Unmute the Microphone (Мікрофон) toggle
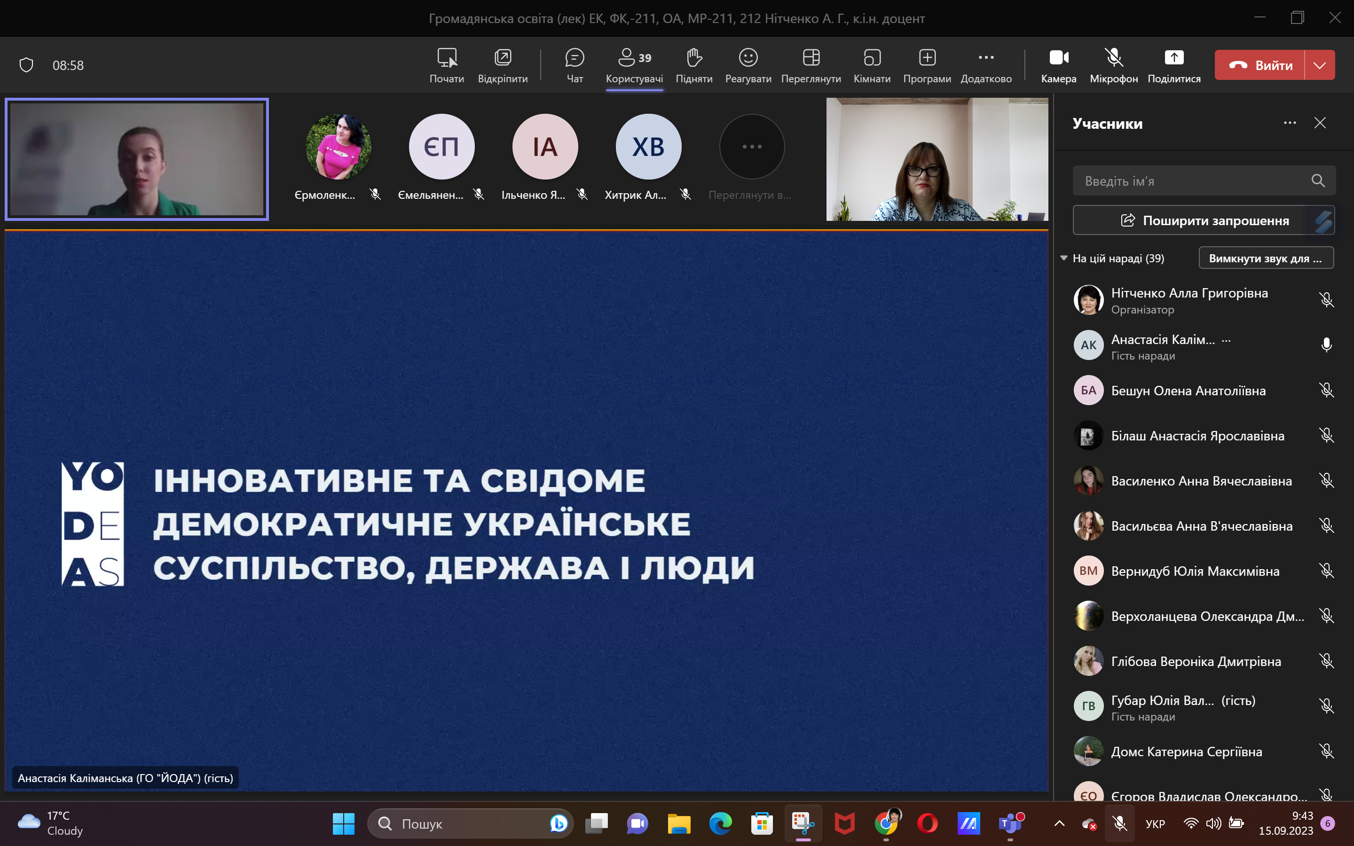Viewport: 1354px width, 846px height. tap(1113, 58)
